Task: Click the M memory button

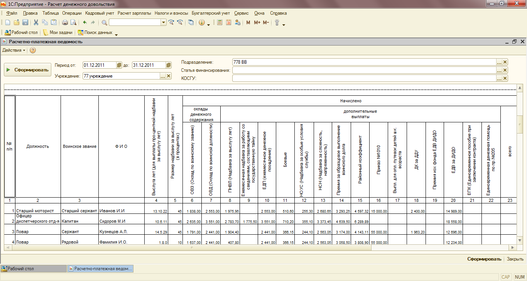Action: pos(248,23)
